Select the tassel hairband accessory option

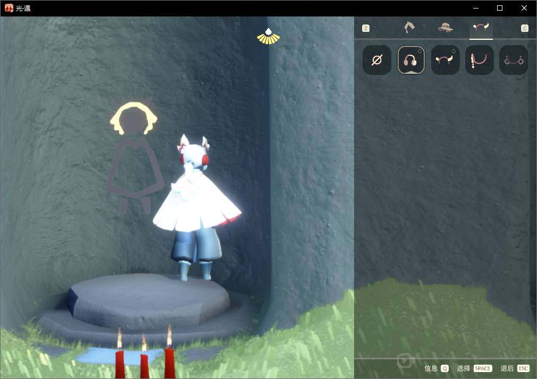tap(479, 60)
